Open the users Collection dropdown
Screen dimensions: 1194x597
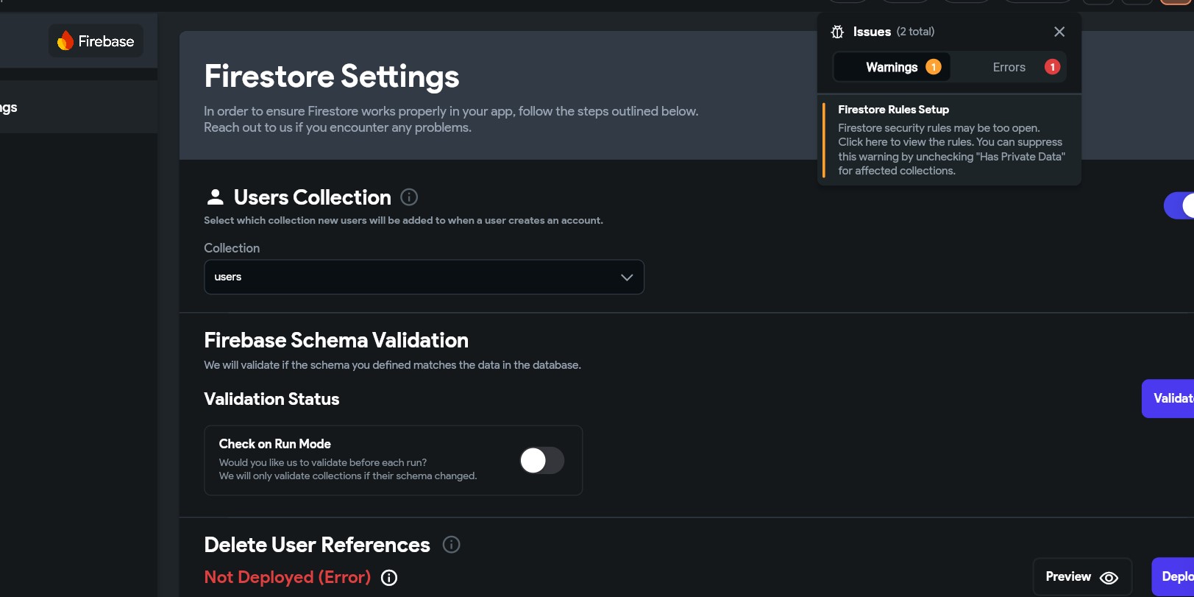tap(424, 277)
